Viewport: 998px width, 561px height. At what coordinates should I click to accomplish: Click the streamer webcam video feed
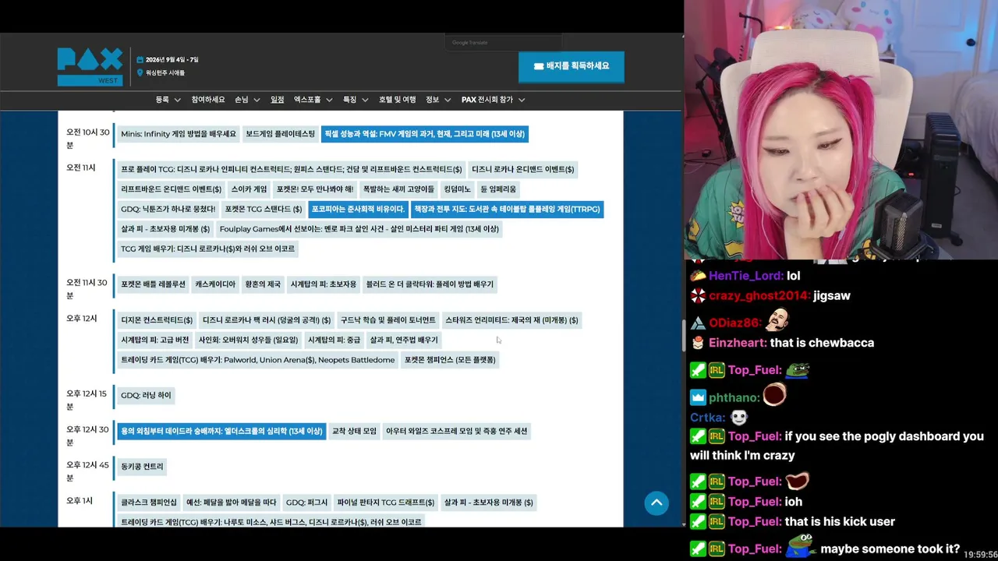click(841, 129)
